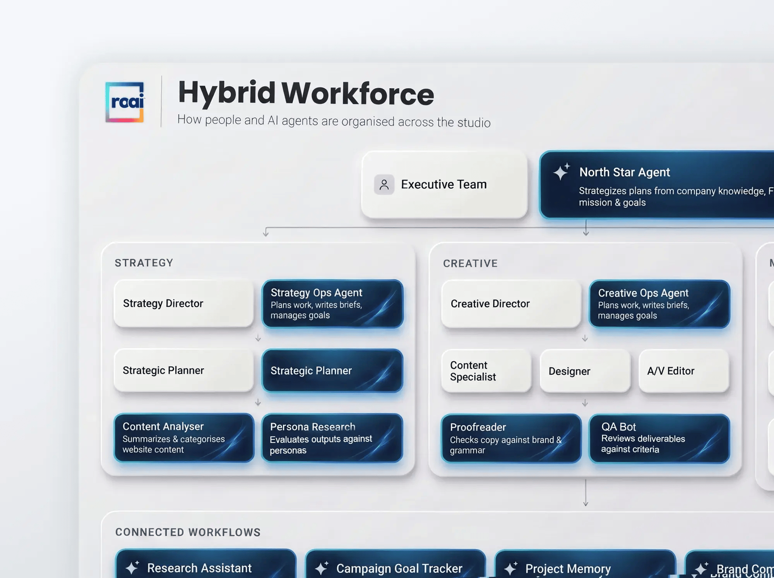Select the Strategy Director card
The width and height of the screenshot is (774, 578).
184,303
